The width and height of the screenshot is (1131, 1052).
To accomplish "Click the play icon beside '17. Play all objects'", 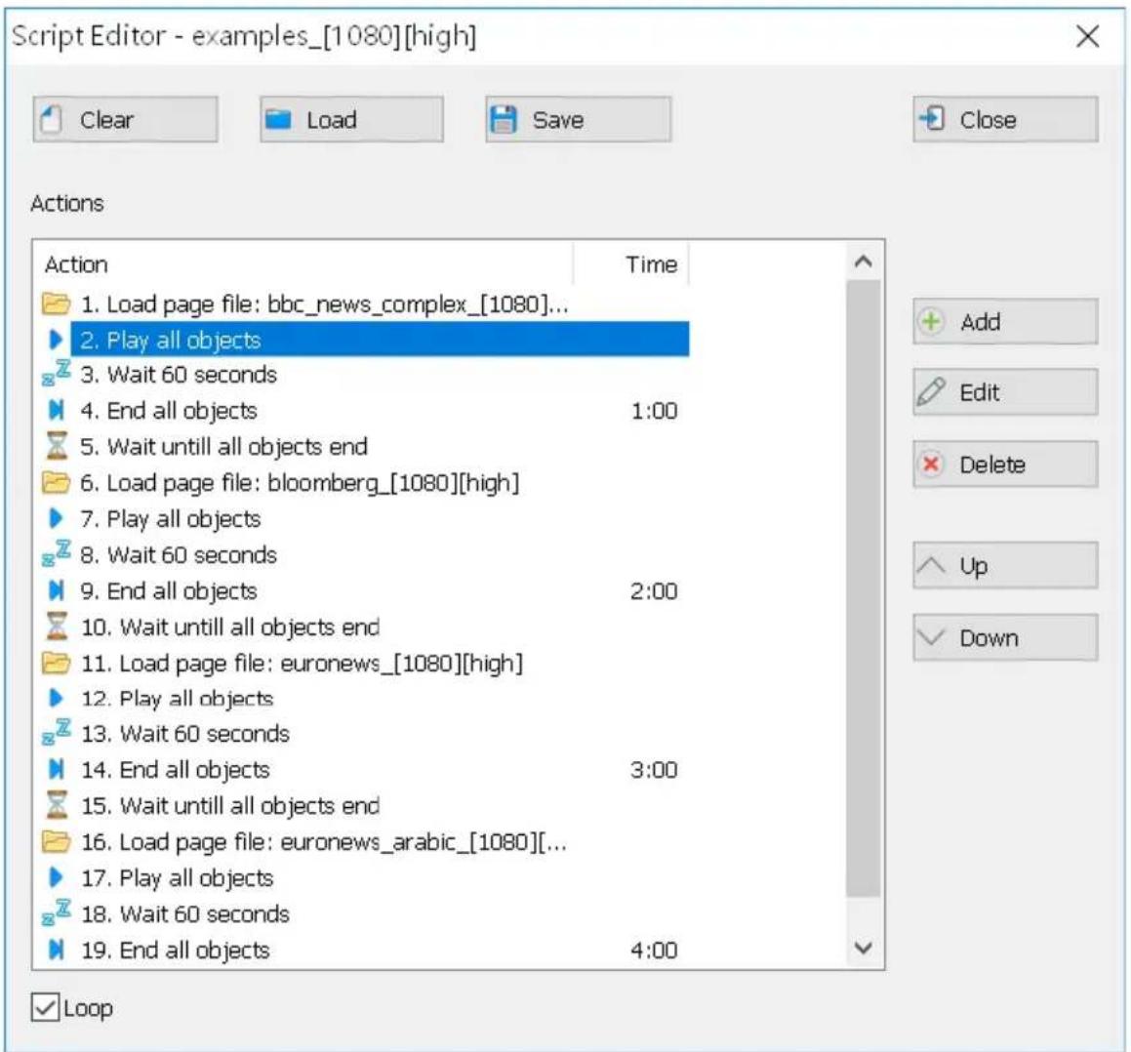I will [x=56, y=877].
